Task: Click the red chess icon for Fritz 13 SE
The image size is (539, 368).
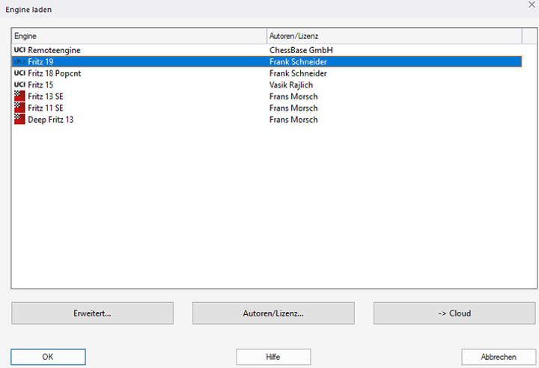Action: 19,96
